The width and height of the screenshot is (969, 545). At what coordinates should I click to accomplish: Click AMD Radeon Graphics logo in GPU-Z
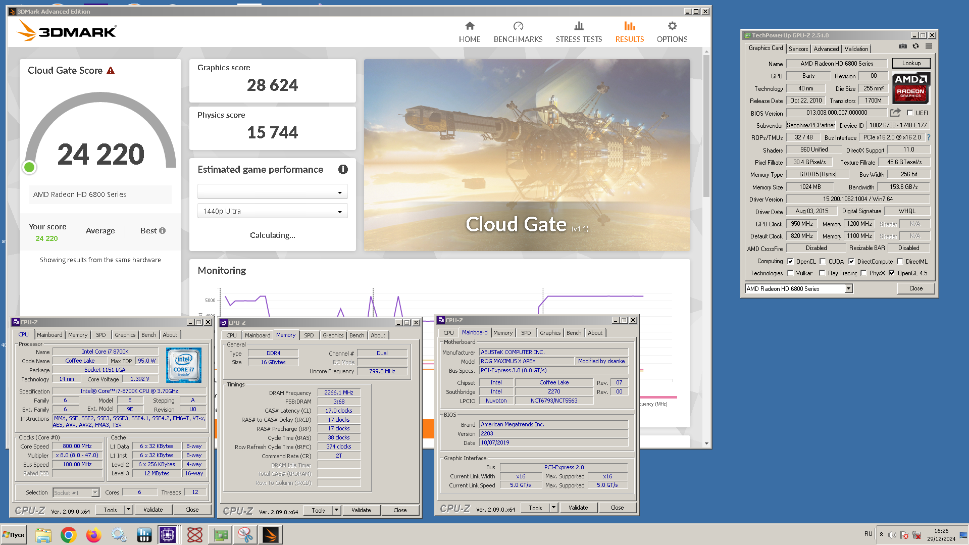tap(911, 87)
